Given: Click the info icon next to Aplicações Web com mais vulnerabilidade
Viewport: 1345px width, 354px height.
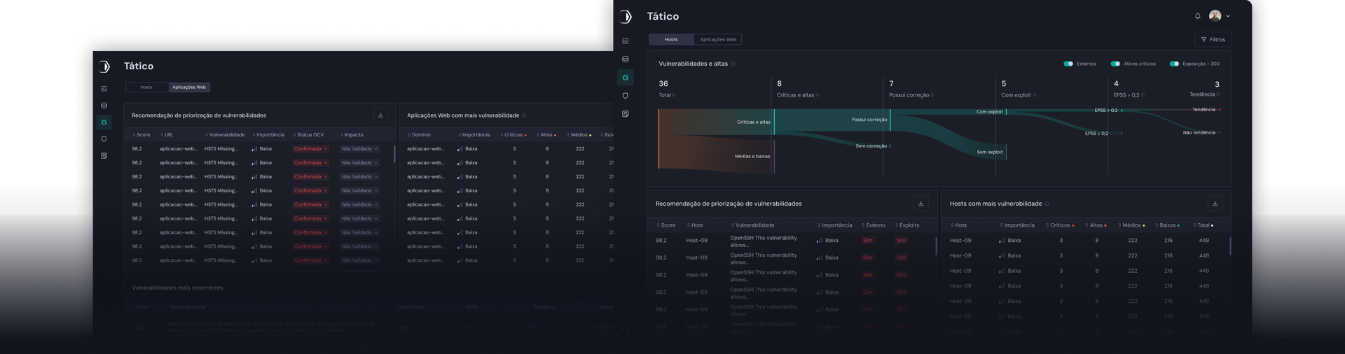Looking at the screenshot, I should [524, 115].
